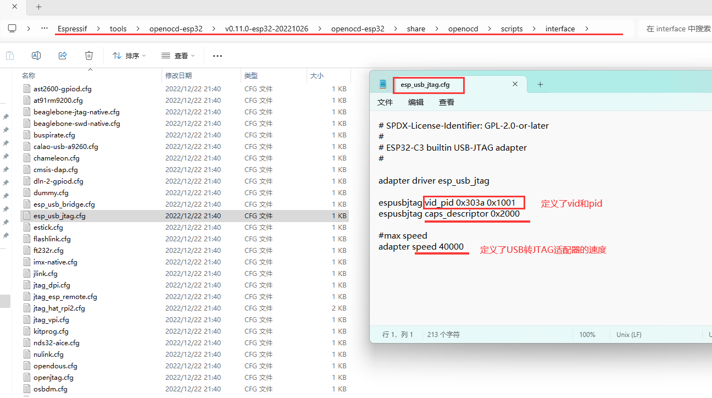The image size is (712, 398).
Task: Click the line and column status (行 1，列 1)
Action: [398, 334]
